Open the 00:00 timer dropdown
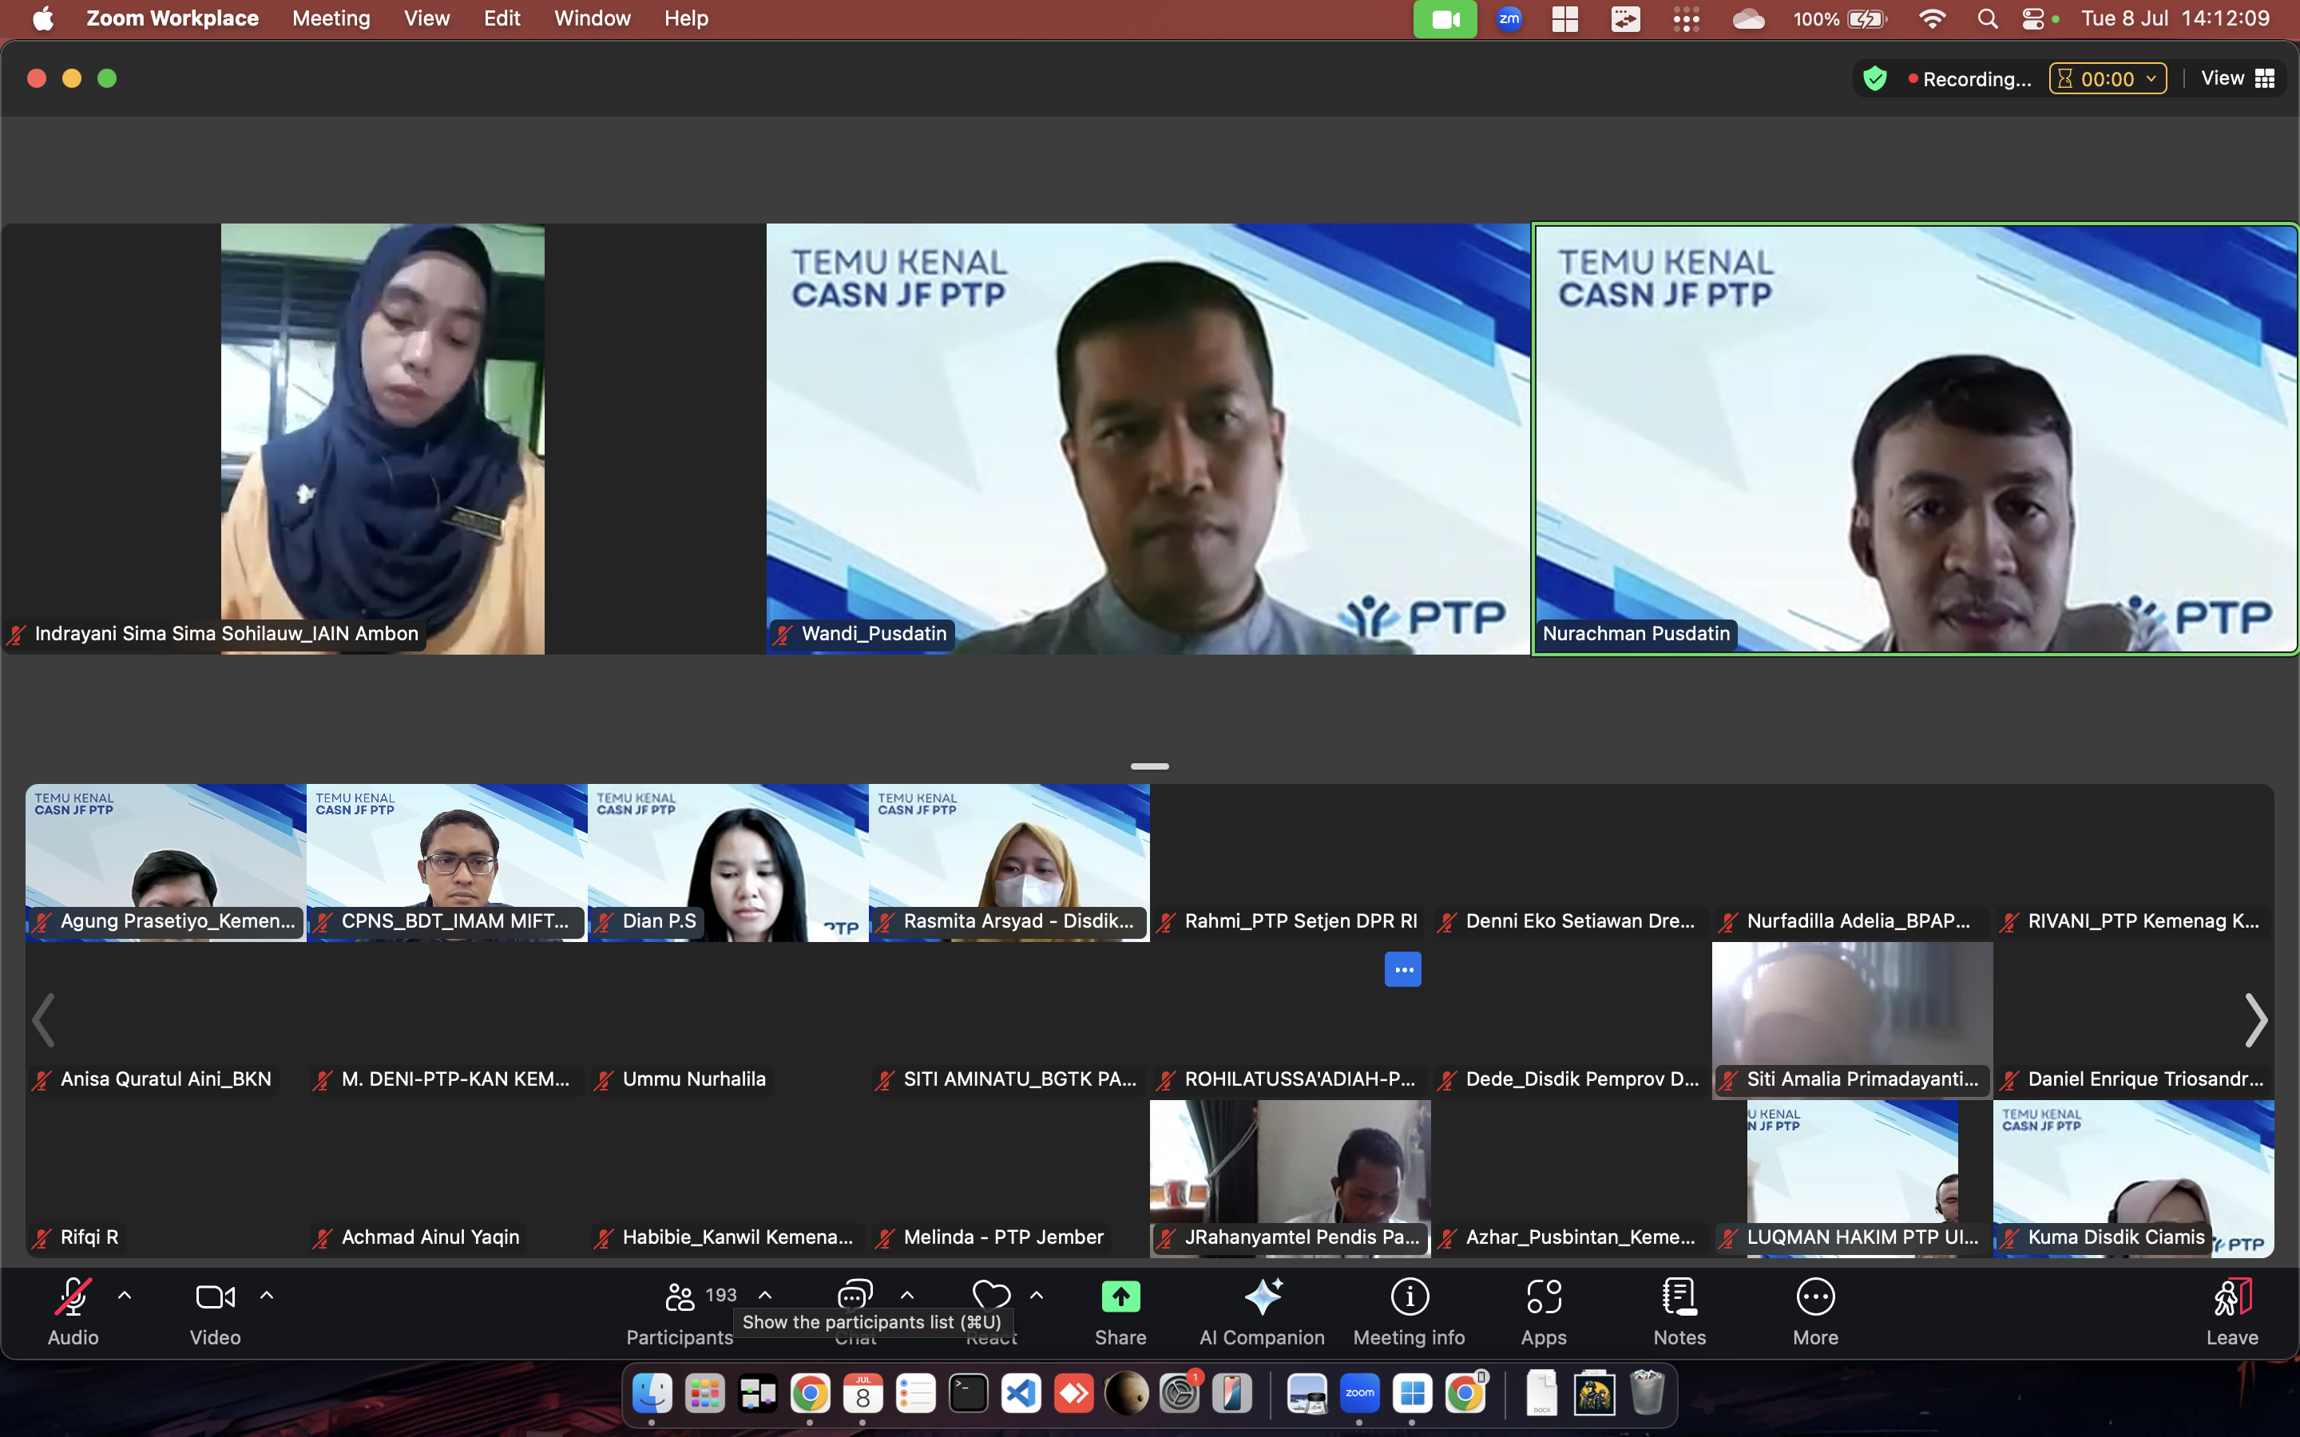The width and height of the screenshot is (2300, 1437). point(2108,79)
